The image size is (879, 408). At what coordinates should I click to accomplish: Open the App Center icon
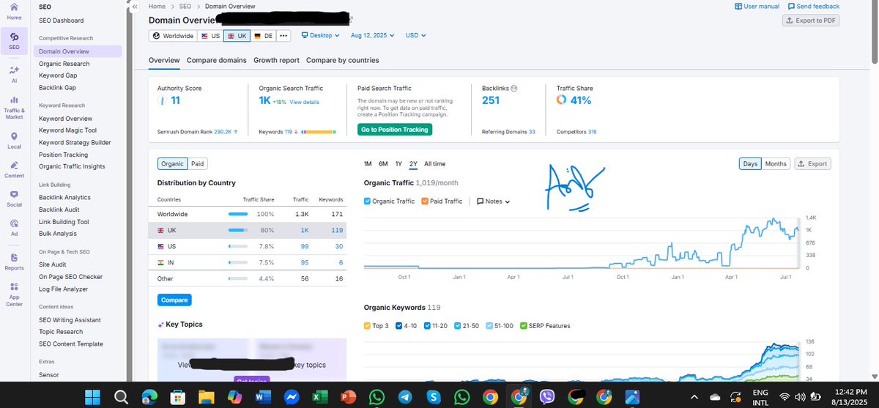click(14, 288)
